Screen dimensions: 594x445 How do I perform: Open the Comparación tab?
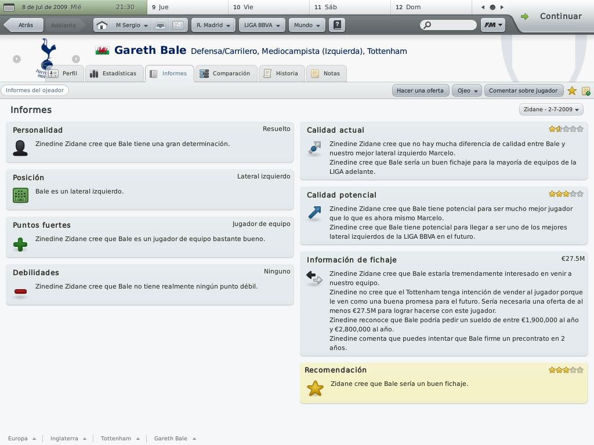click(225, 74)
